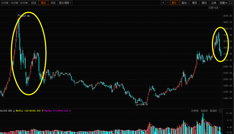Close the volume indicator panel
The height and width of the screenshot is (134, 234).
pos(220,111)
